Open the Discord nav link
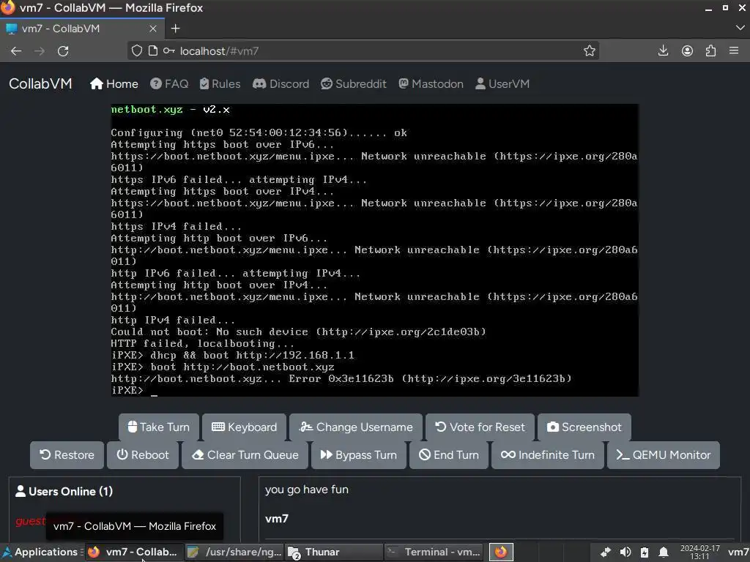 pyautogui.click(x=281, y=84)
